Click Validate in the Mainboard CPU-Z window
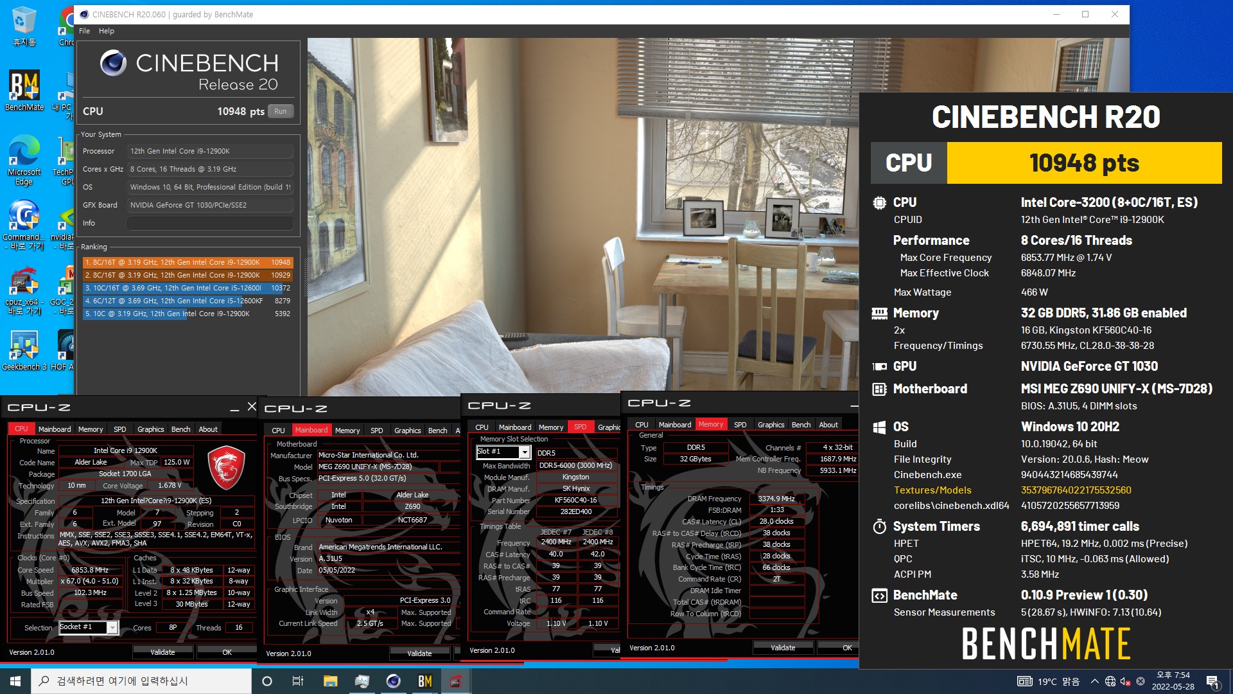 click(x=419, y=653)
